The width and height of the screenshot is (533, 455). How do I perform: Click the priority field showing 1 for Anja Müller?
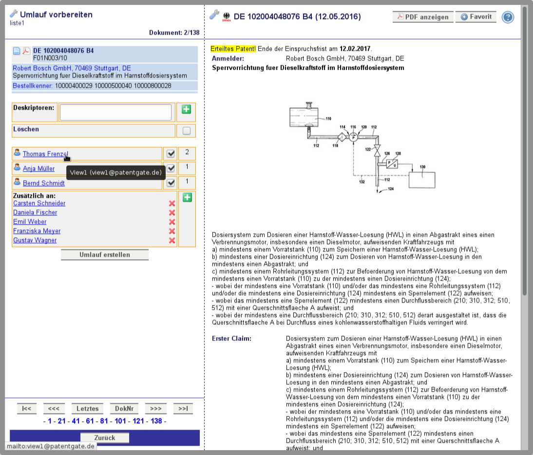187,168
